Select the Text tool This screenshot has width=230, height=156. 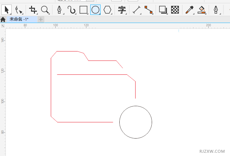point(122,10)
